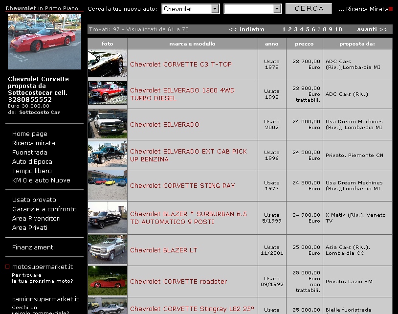The height and width of the screenshot is (314, 398).
Task: Open the SILVERADO EXT CAB thumbnail photo
Action: (108, 154)
